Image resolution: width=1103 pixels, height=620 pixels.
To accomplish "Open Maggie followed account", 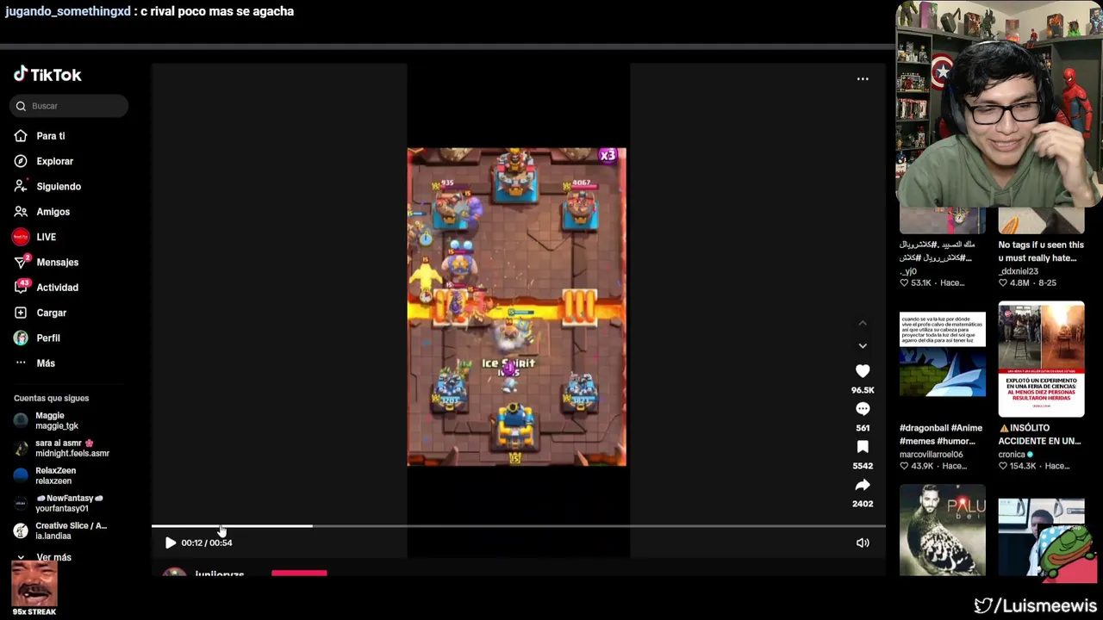I will pos(57,420).
